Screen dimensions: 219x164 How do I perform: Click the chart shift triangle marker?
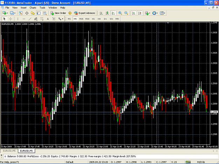pos(168,23)
